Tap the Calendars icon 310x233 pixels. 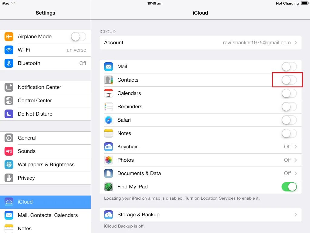109,93
